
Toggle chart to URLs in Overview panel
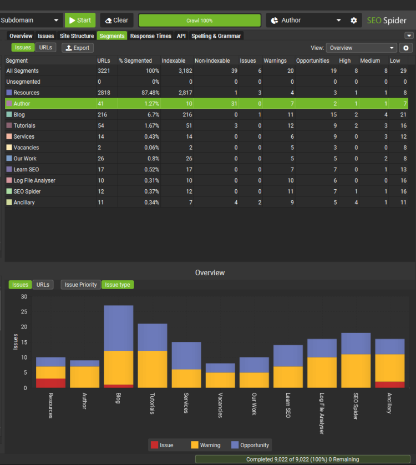pyautogui.click(x=43, y=285)
